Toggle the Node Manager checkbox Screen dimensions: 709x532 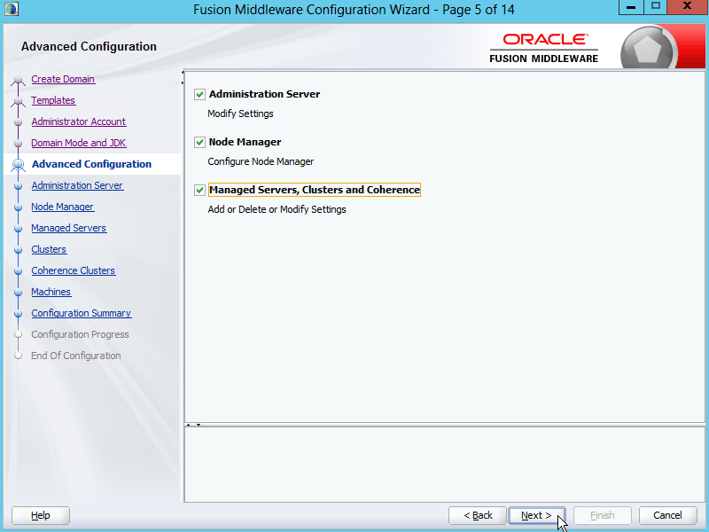point(200,142)
